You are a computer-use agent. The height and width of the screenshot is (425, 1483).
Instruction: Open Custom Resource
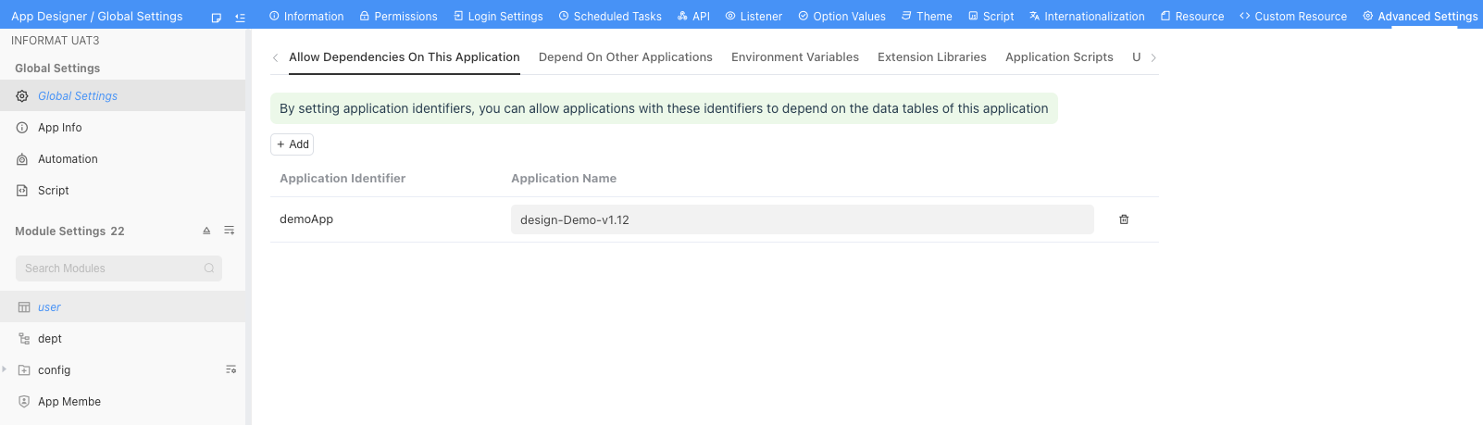[x=1293, y=16]
